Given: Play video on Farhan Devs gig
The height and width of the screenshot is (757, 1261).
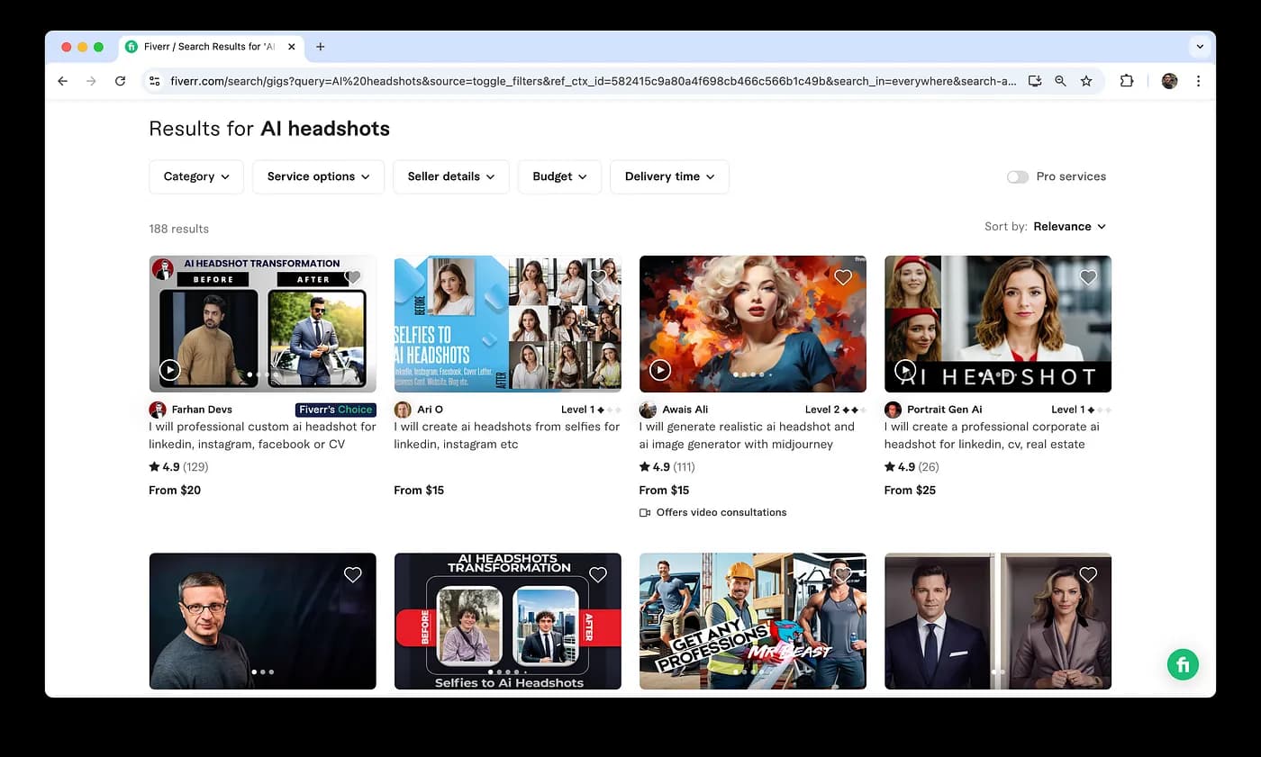Looking at the screenshot, I should click(169, 370).
